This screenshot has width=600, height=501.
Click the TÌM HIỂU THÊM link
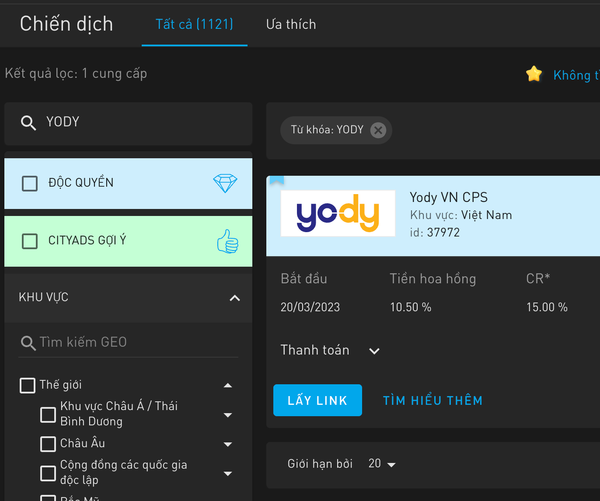click(433, 400)
